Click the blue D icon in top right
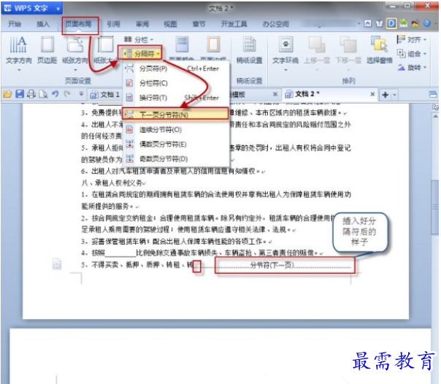This screenshot has width=441, height=384. 391,23
